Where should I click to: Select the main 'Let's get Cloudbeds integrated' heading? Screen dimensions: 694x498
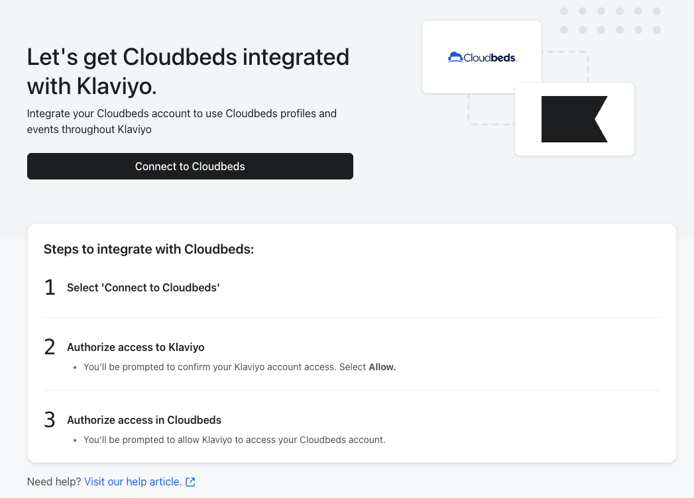(x=188, y=71)
